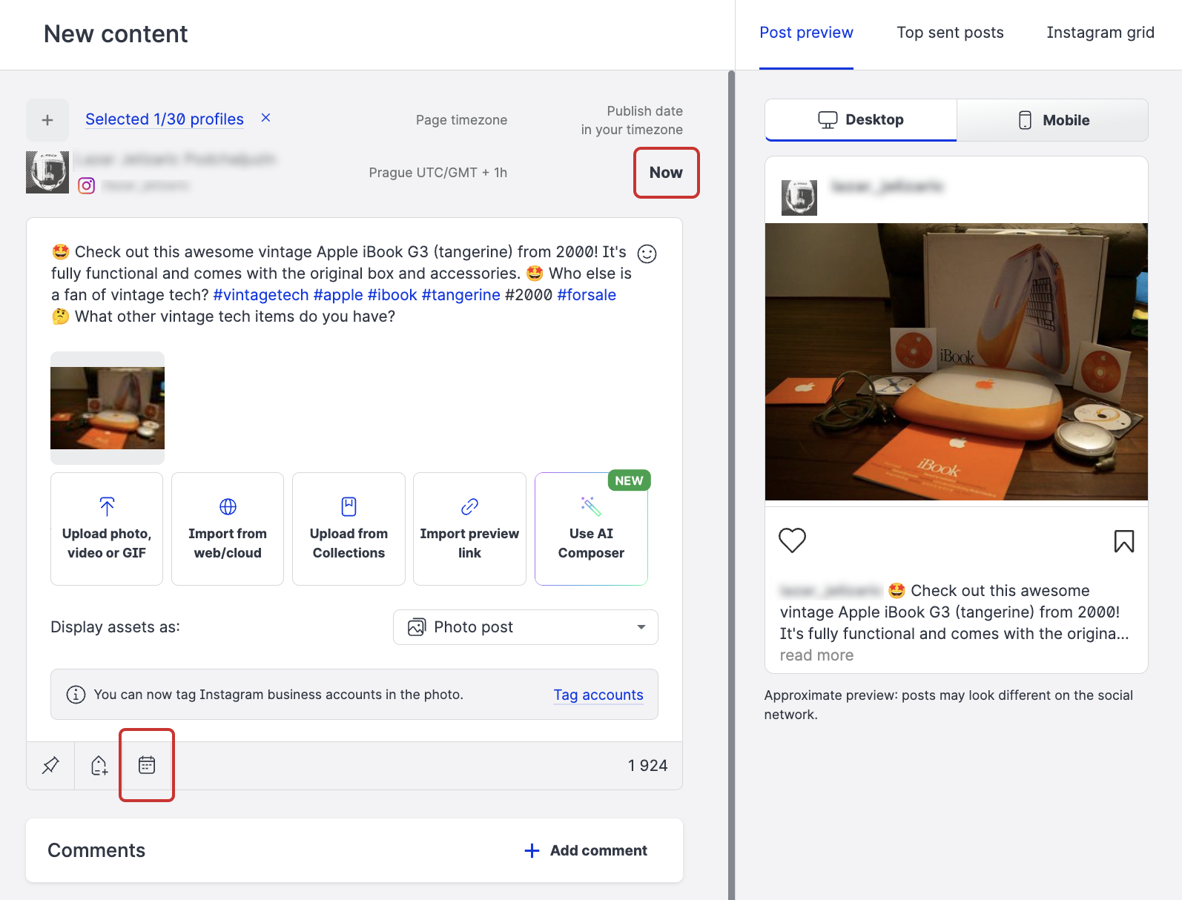Switch to Top sent posts tab
Viewport: 1182px width, 900px height.
(x=950, y=33)
